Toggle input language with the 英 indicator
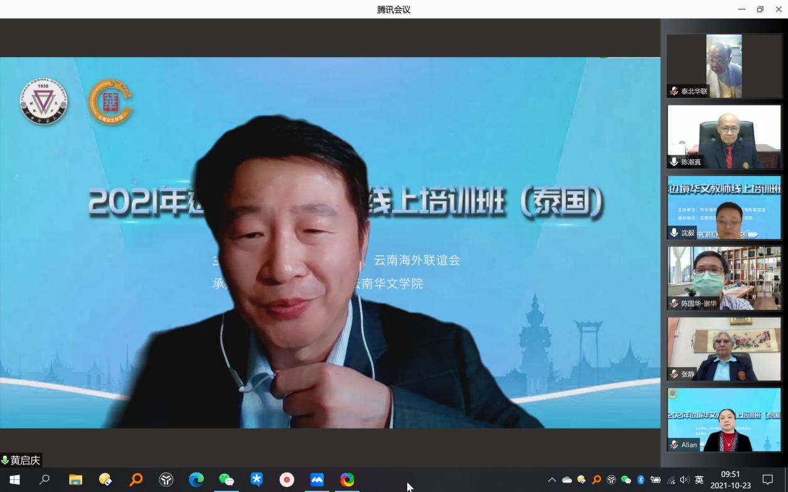The image size is (788, 492). pyautogui.click(x=699, y=479)
